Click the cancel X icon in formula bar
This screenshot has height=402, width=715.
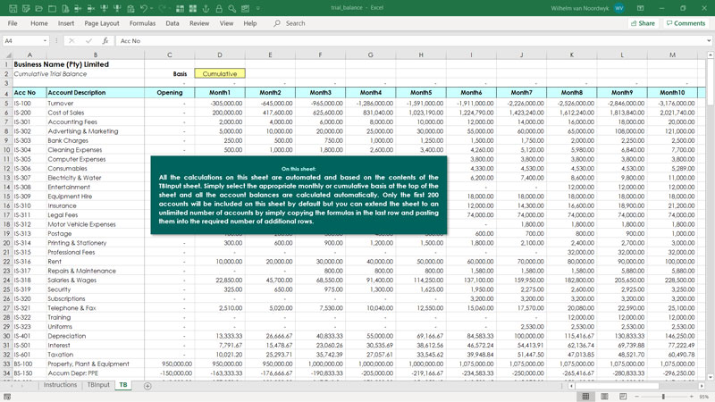tap(71, 40)
